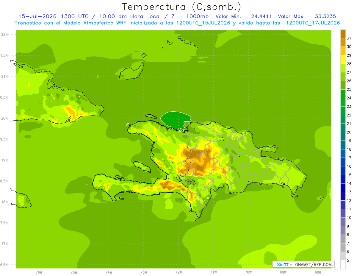Pick the gray colorbar segment between 6 and 7

(x=343, y=248)
